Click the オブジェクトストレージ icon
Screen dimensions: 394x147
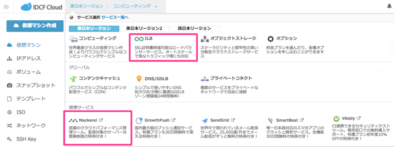point(205,39)
